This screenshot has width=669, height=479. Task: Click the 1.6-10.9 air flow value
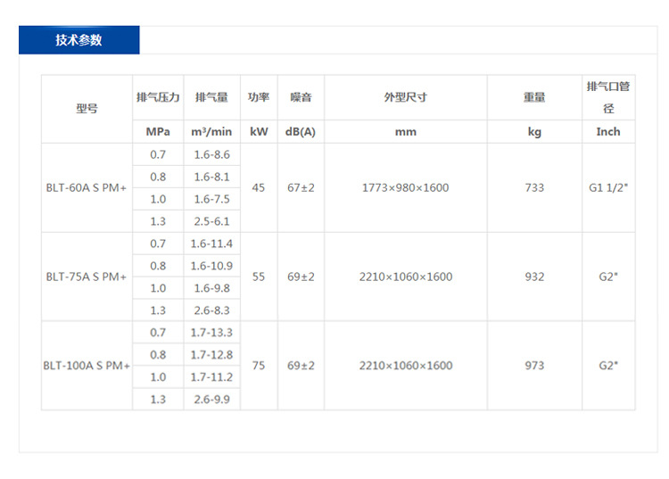(x=211, y=266)
